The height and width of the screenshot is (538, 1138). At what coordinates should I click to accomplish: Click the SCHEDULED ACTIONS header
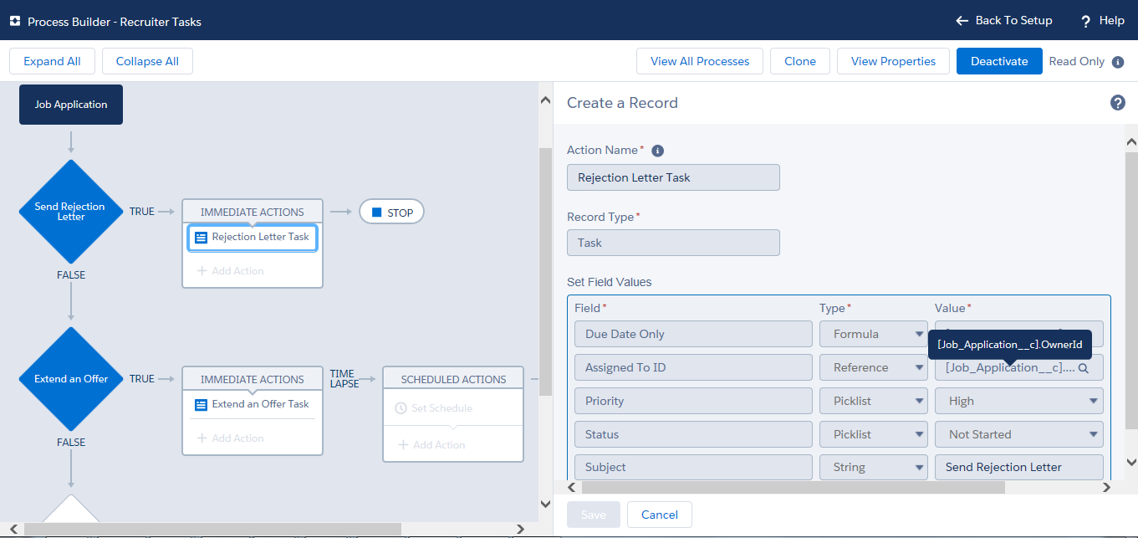click(453, 379)
